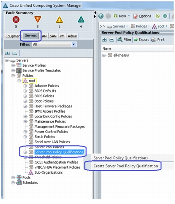Choose Create Server Pool Policy Qualification
The height and width of the screenshot is (204, 175).
[126, 166]
